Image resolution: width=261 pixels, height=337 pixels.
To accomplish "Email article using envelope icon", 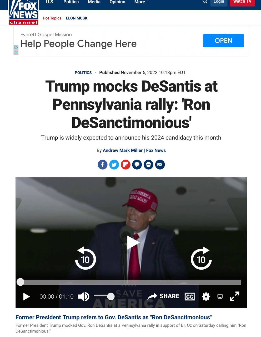I will pyautogui.click(x=160, y=165).
